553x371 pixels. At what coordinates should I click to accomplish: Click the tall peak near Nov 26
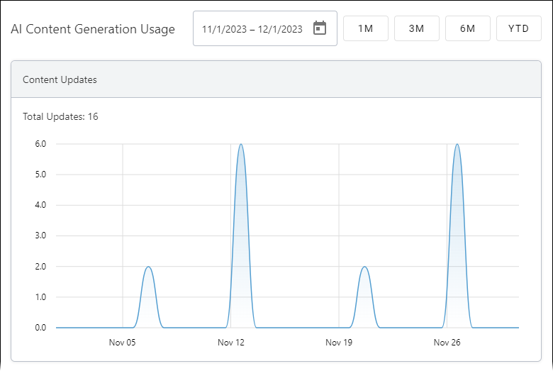pos(457,145)
